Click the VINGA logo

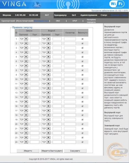coord(14,4)
